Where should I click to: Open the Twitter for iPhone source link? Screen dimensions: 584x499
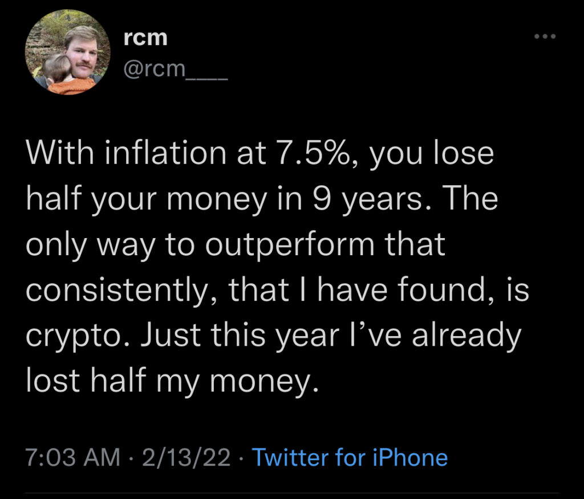tap(350, 457)
